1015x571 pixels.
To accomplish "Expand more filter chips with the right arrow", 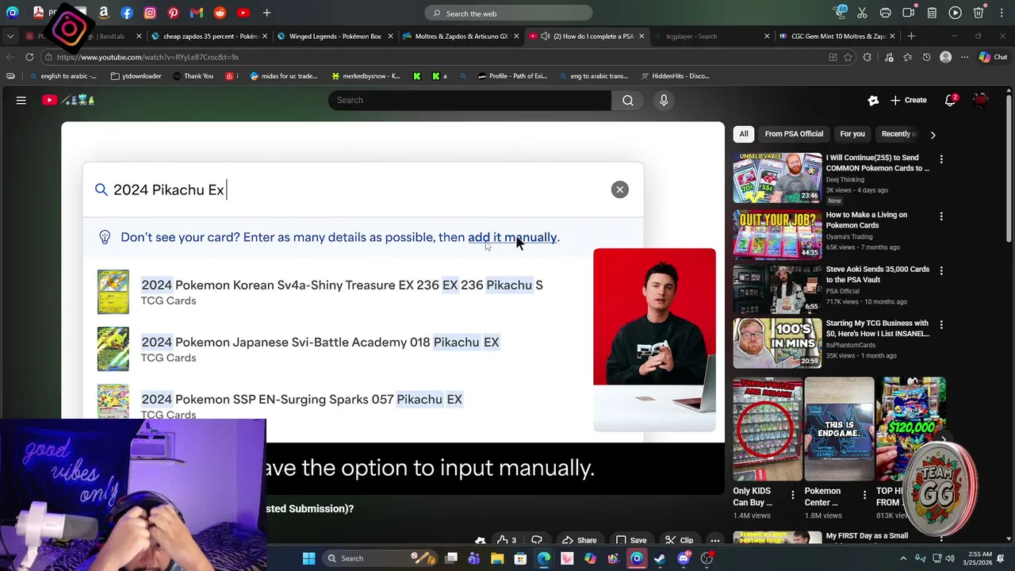I will pos(933,135).
